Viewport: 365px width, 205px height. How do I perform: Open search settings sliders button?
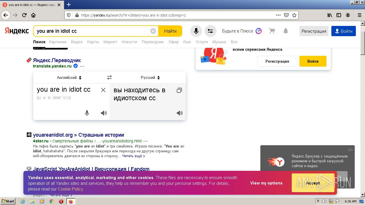point(210,31)
